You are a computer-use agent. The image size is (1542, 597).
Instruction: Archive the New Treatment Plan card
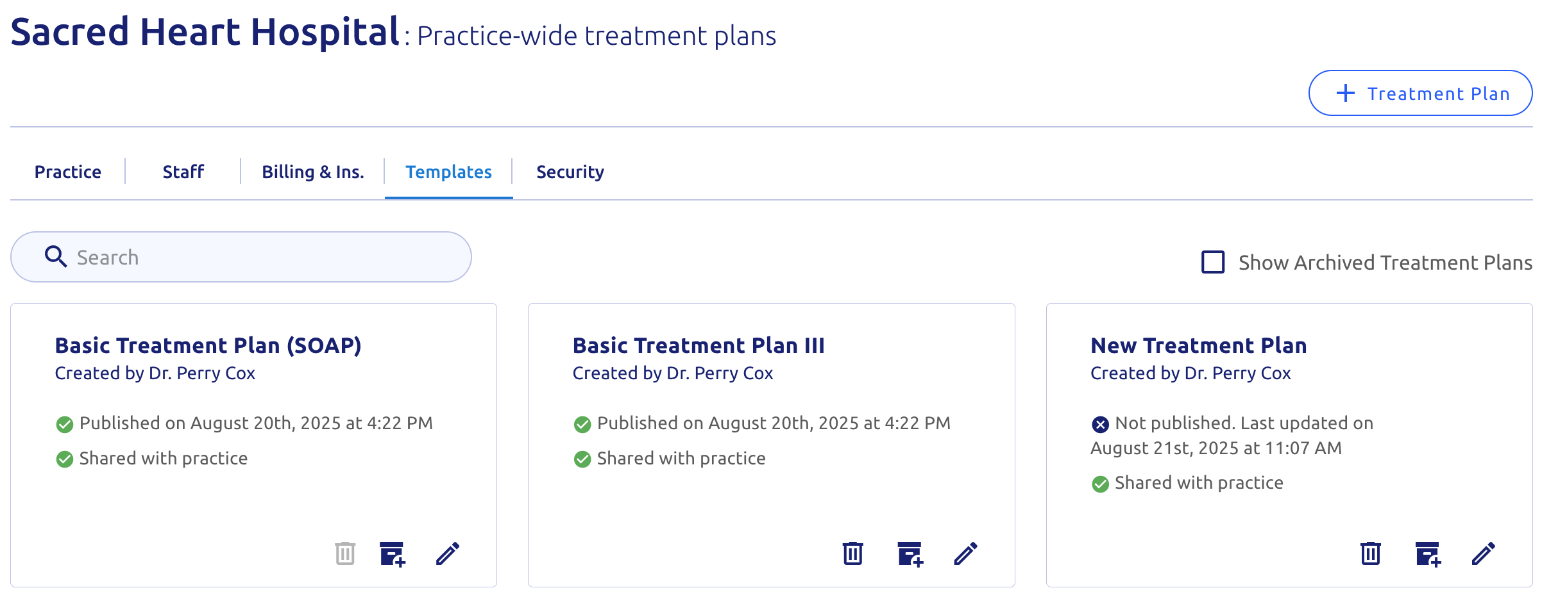(1428, 553)
